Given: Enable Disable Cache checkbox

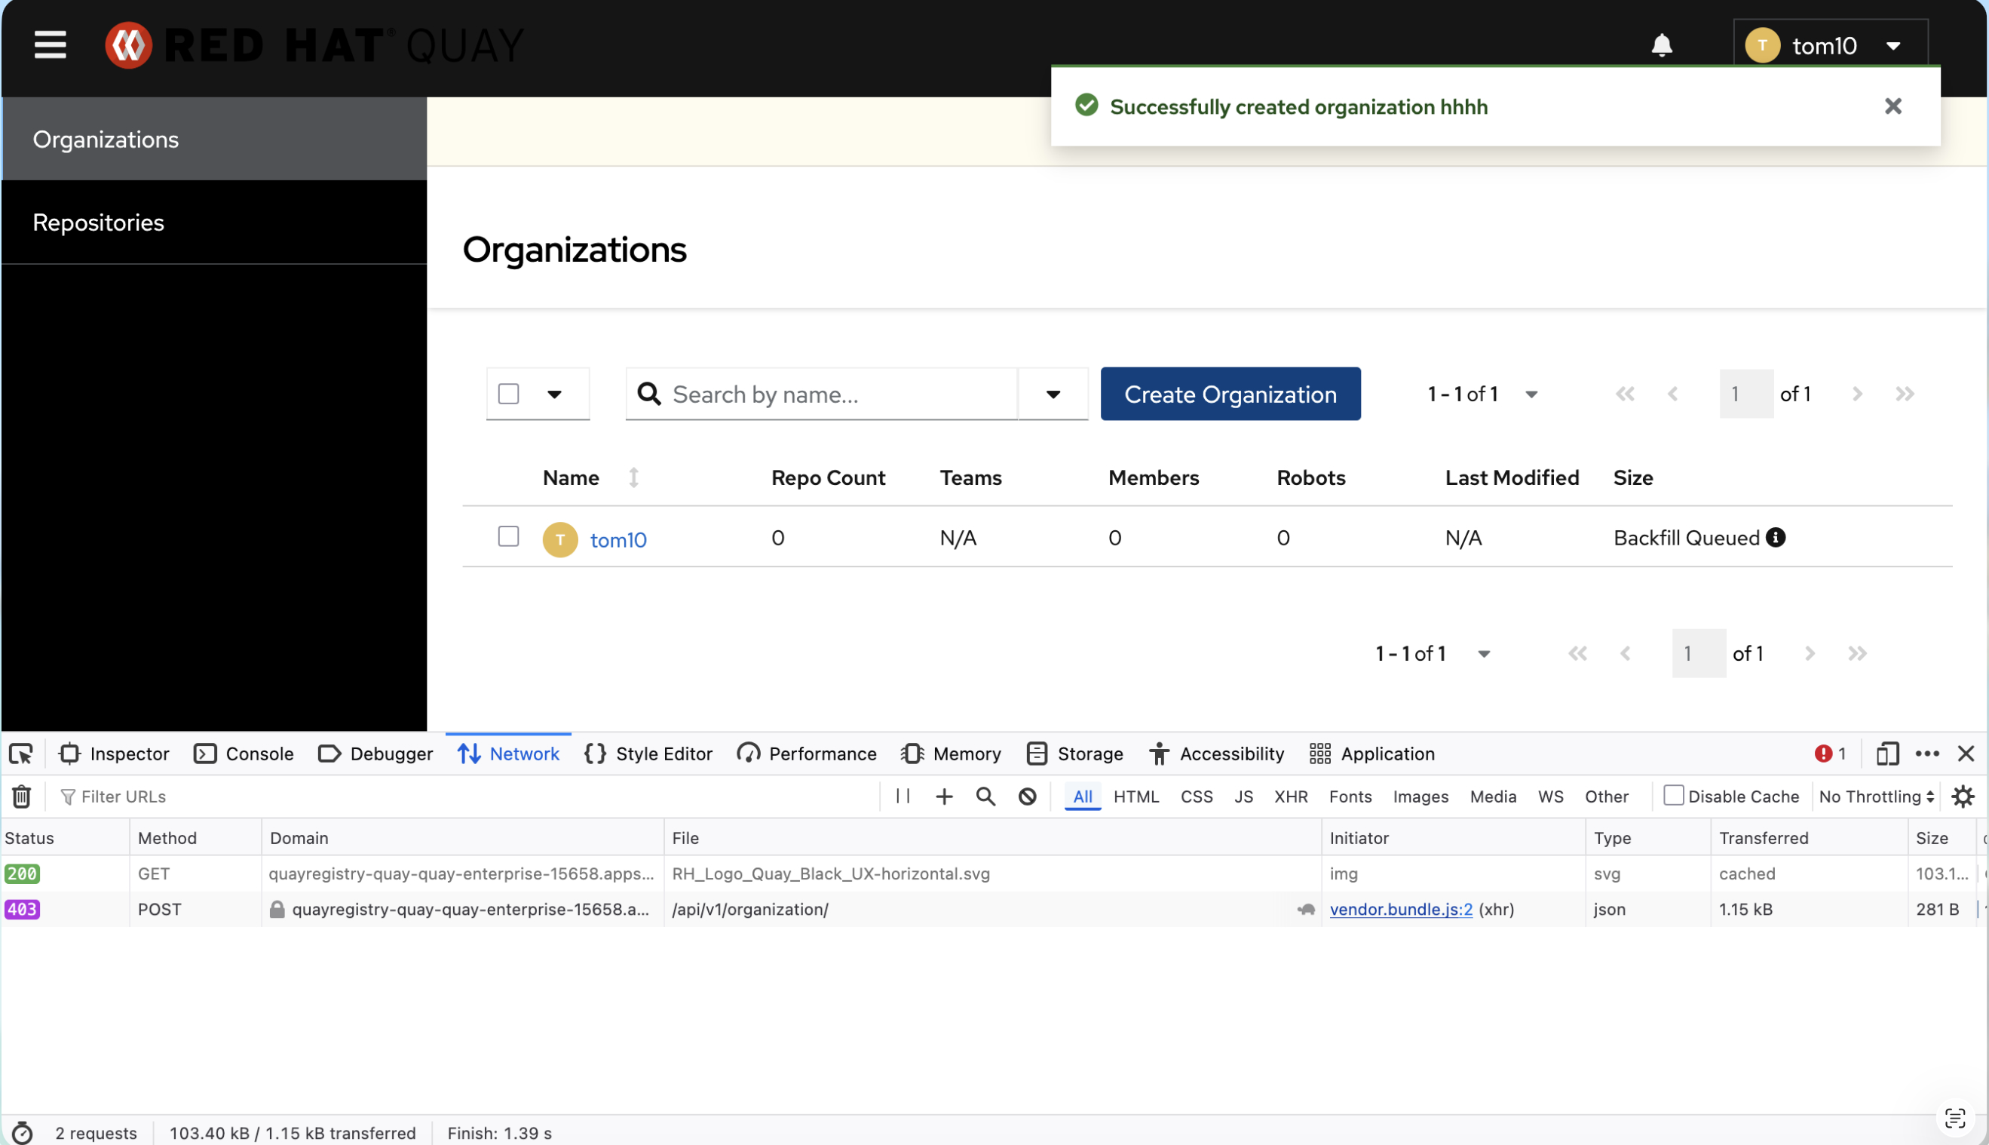Looking at the screenshot, I should pos(1673,796).
